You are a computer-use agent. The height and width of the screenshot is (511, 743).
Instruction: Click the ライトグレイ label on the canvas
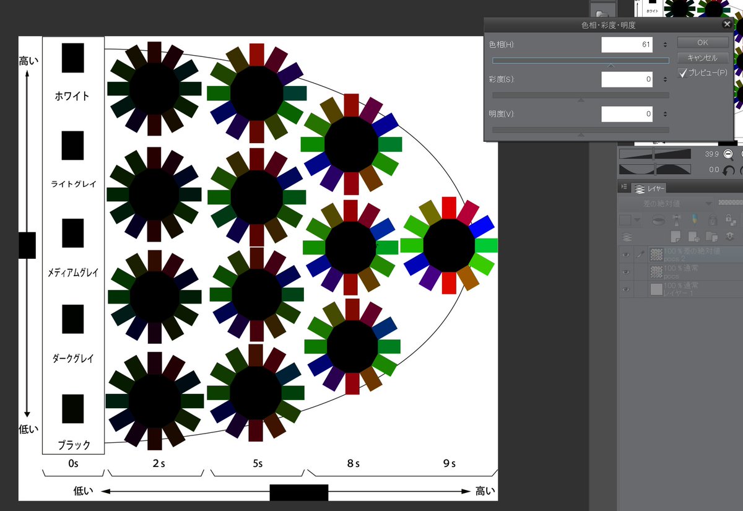pos(73,184)
